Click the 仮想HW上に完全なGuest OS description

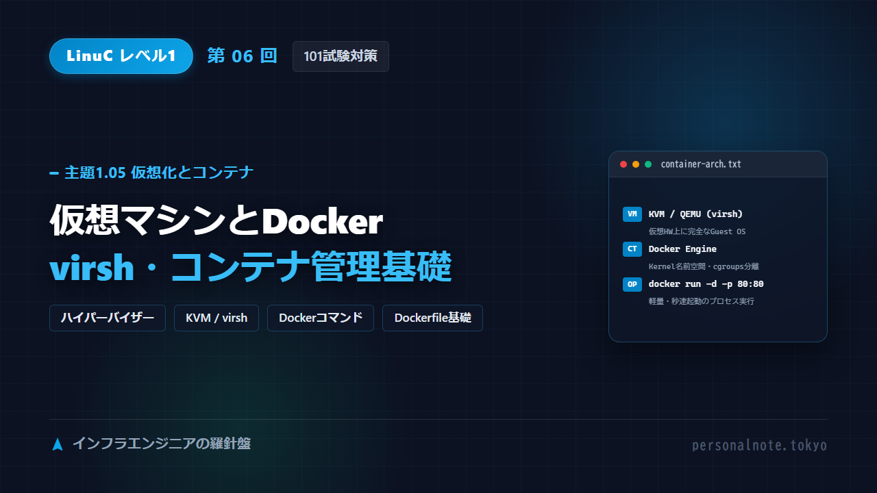coord(697,231)
